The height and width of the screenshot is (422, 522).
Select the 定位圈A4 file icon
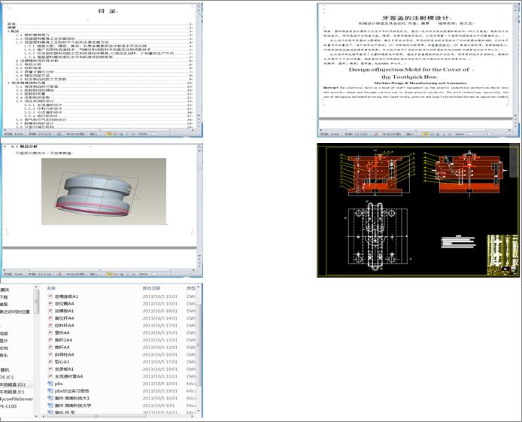[50, 303]
